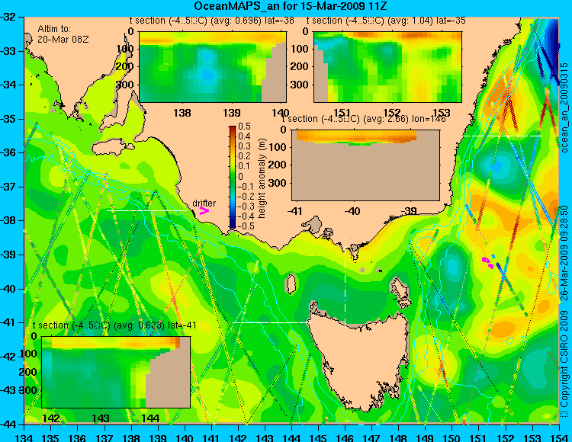Click the white lat -41 section line west of Tasmania
This screenshot has height=442, width=572.
(272, 322)
